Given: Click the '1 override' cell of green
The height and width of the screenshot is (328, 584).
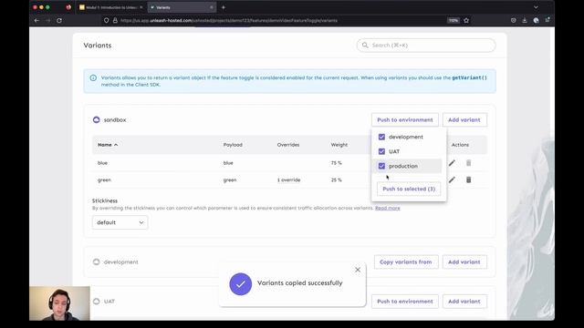Looking at the screenshot, I should click(x=288, y=180).
